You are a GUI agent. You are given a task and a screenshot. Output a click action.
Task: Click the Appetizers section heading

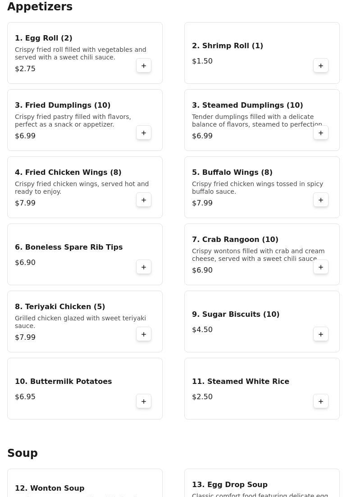click(x=40, y=7)
